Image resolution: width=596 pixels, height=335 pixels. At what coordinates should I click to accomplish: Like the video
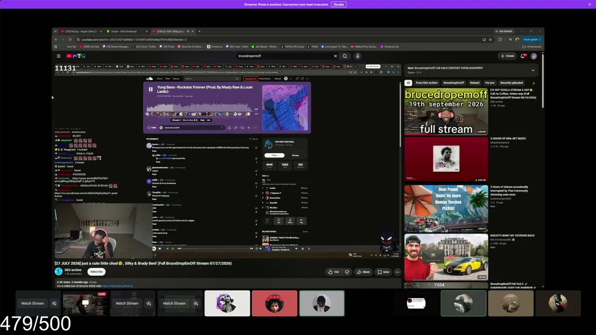tap(333, 272)
